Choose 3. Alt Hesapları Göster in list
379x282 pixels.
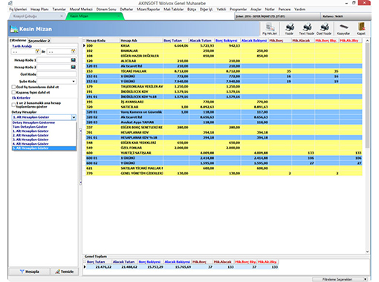pos(44,140)
